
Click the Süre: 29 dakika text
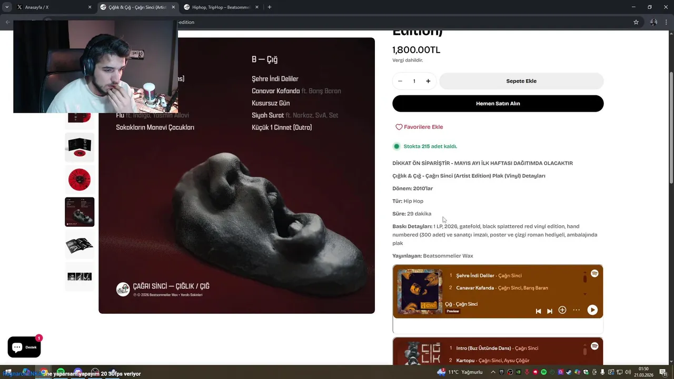click(412, 214)
